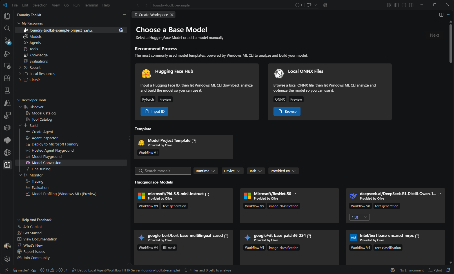454x274 pixels.
Task: Open Remote Explorer in activity bar
Action: [7, 66]
